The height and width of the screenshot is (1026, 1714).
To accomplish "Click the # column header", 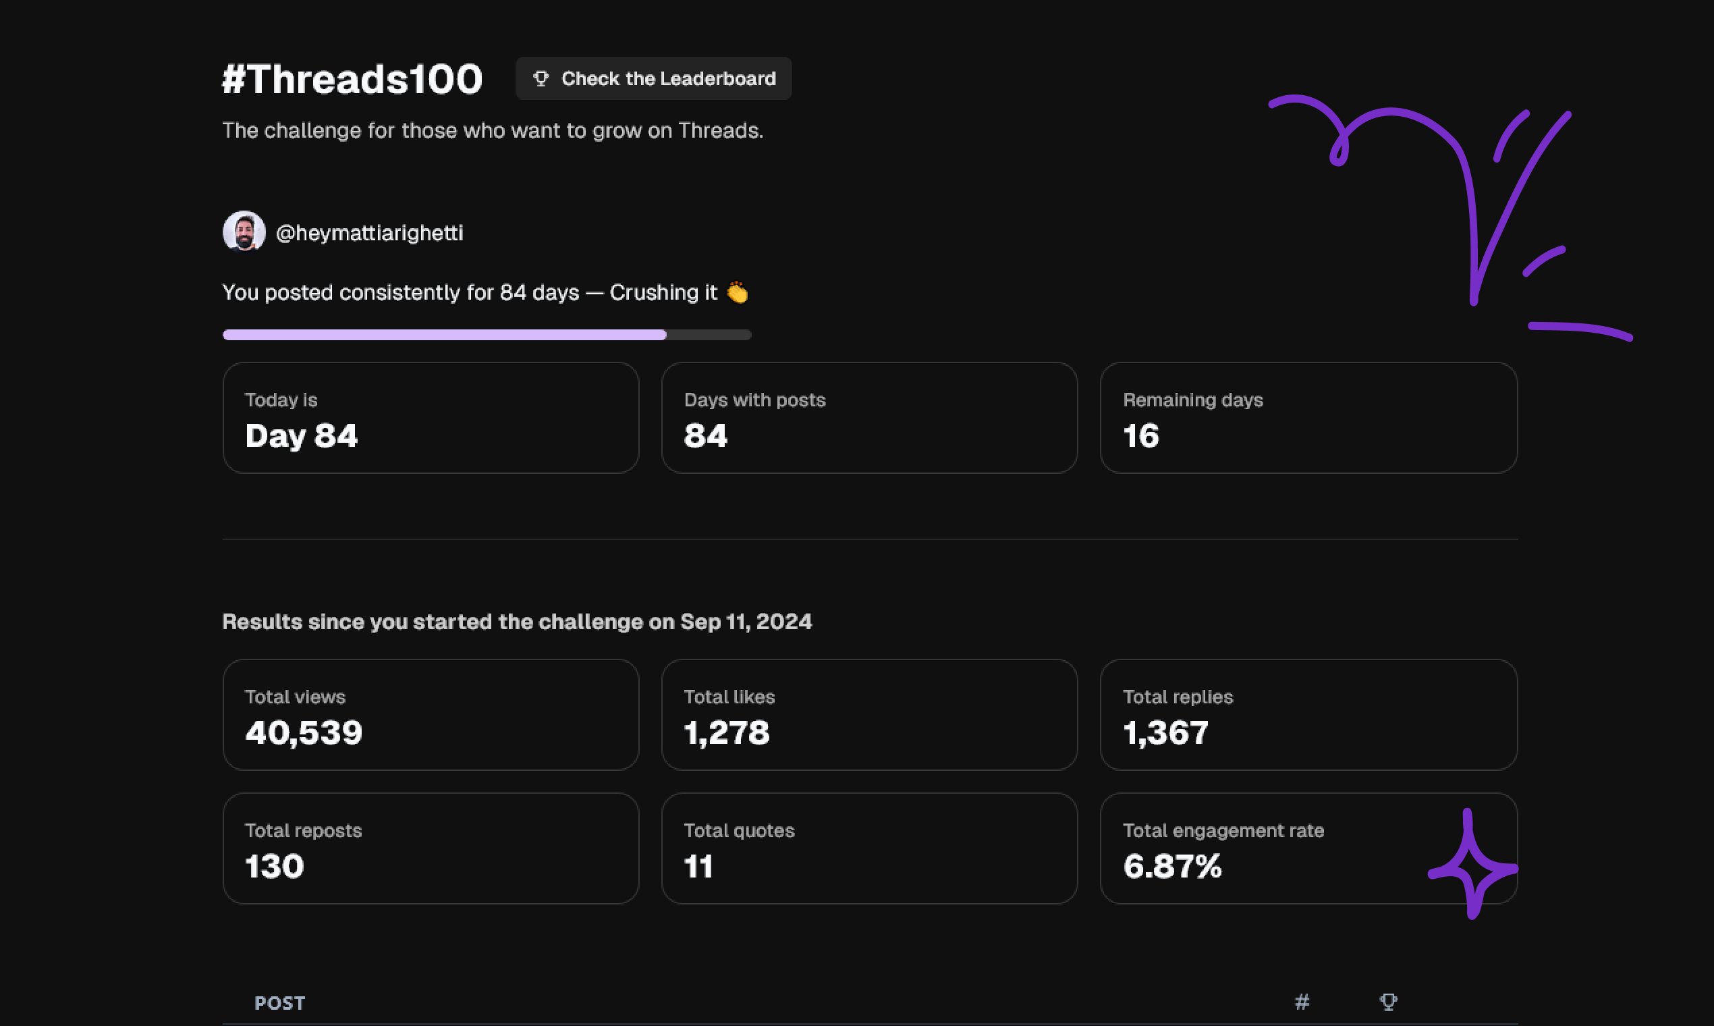I will click(x=1302, y=1002).
